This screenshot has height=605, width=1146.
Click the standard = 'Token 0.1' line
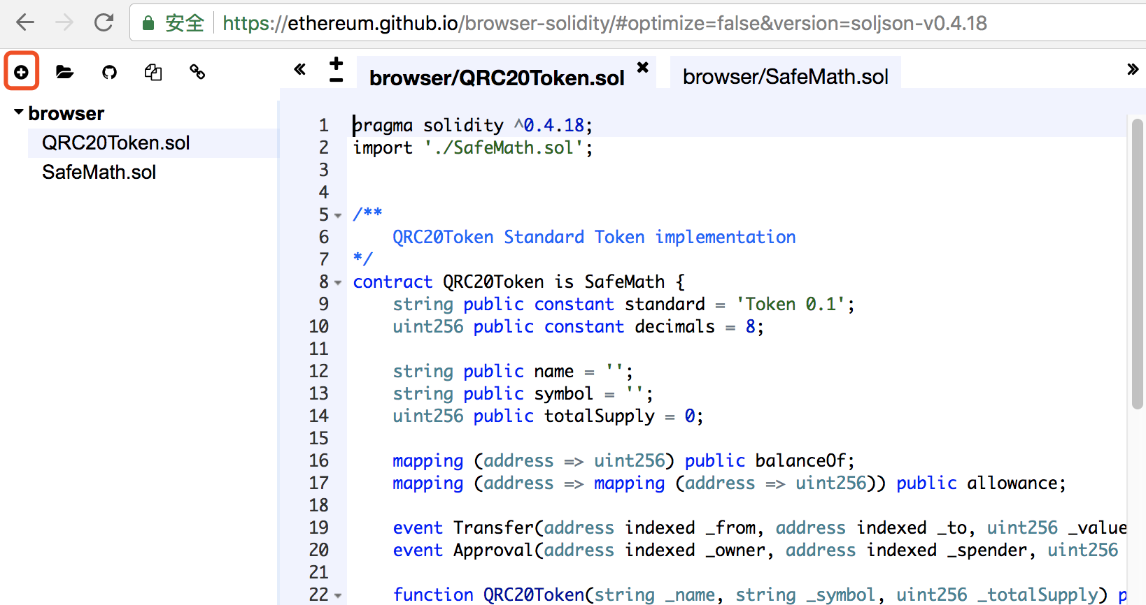(623, 304)
